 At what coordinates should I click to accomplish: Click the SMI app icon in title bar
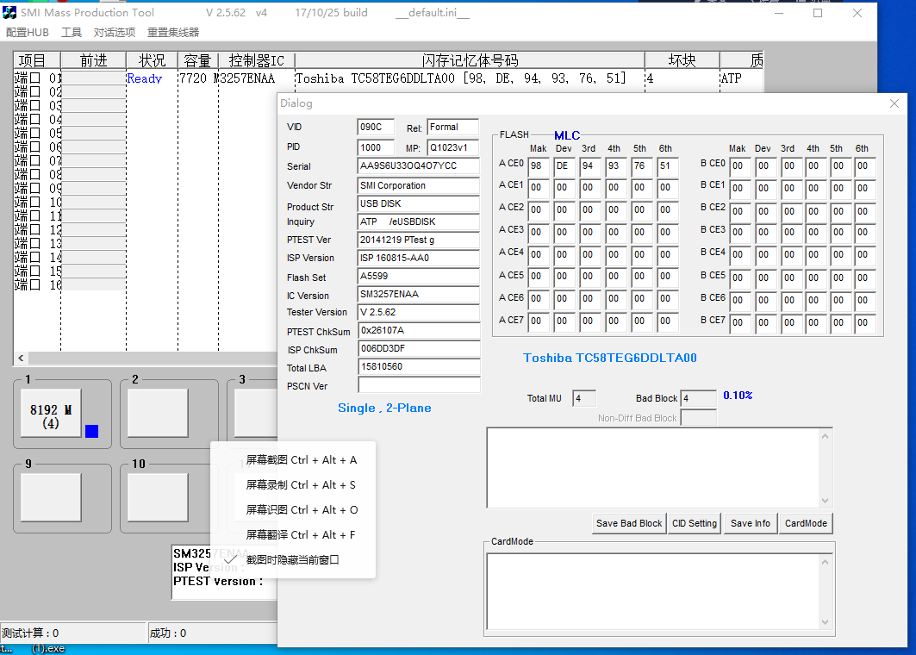click(x=9, y=13)
